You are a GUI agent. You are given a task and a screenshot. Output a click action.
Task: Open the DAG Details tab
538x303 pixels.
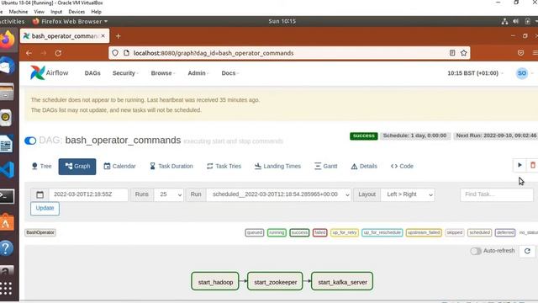point(364,167)
